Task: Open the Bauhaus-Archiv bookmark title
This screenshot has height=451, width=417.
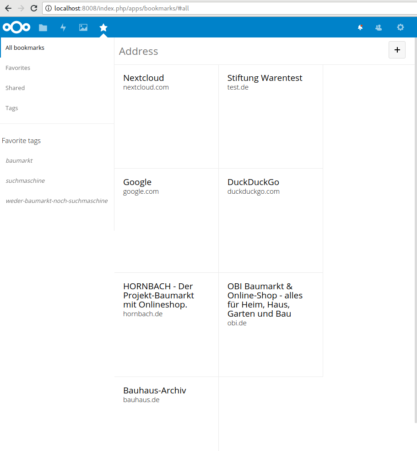Action: [154, 391]
